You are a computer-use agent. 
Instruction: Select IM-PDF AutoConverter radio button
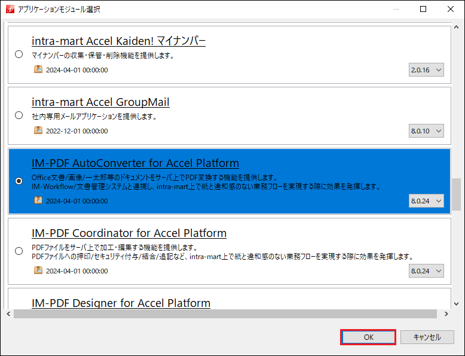[x=19, y=181]
